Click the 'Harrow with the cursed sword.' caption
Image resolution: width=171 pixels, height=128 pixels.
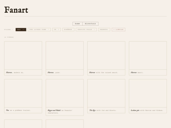coord(104,72)
